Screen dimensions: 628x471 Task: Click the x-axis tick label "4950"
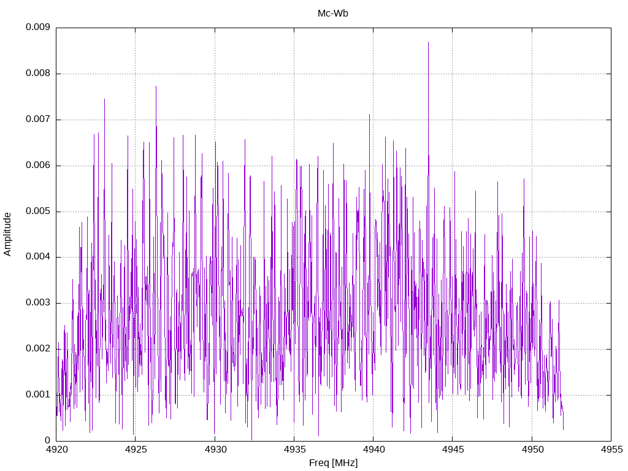click(x=532, y=450)
